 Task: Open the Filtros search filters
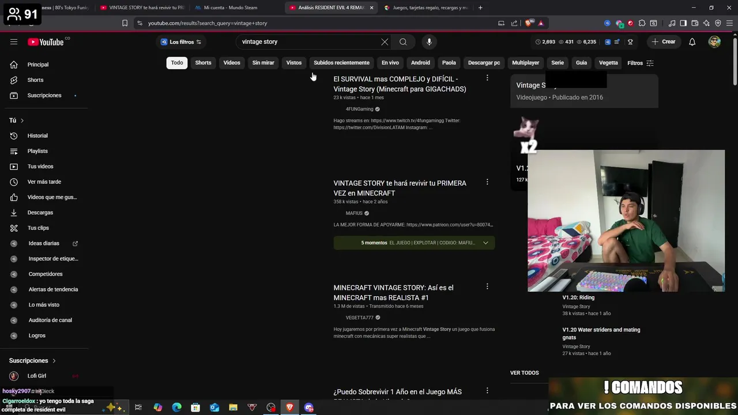point(641,63)
